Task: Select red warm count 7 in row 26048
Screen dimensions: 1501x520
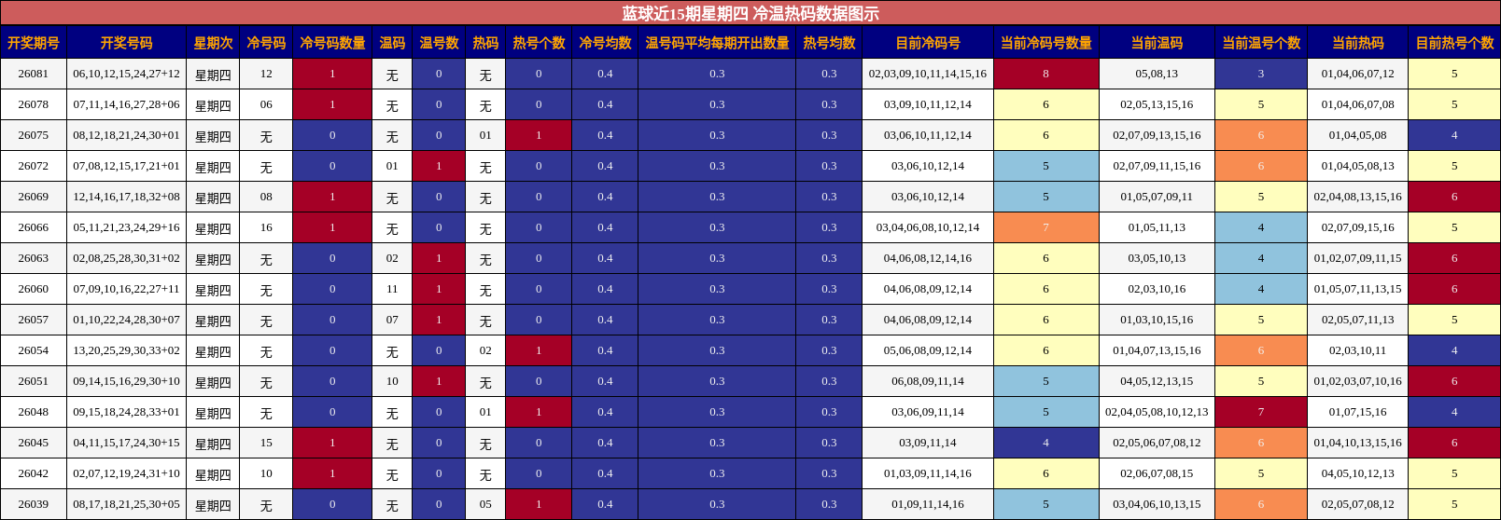Action: point(1261,412)
